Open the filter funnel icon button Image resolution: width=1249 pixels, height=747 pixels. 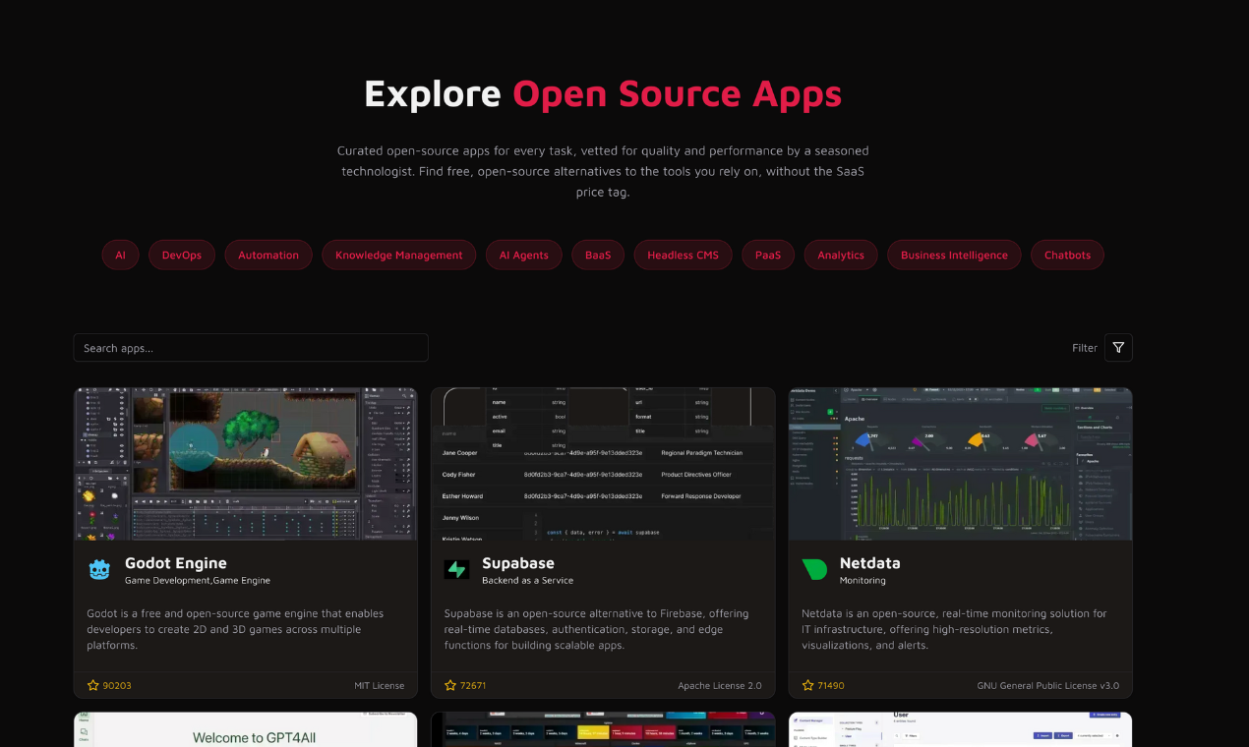1118,348
